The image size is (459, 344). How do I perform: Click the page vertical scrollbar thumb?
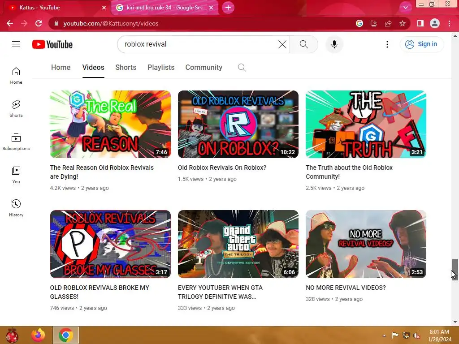tap(455, 269)
